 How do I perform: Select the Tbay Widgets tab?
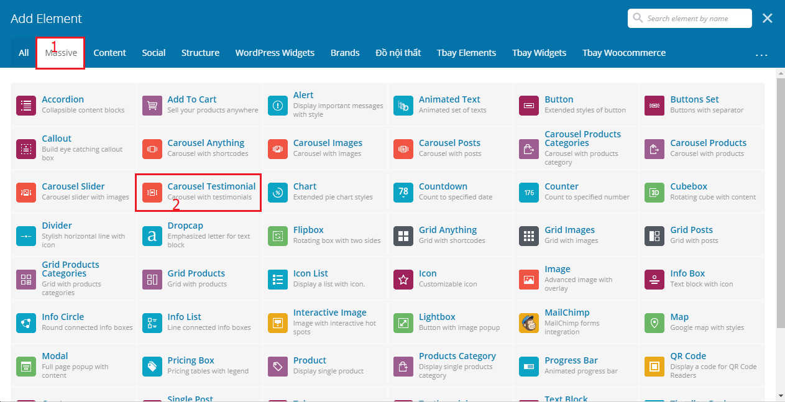[x=539, y=53]
